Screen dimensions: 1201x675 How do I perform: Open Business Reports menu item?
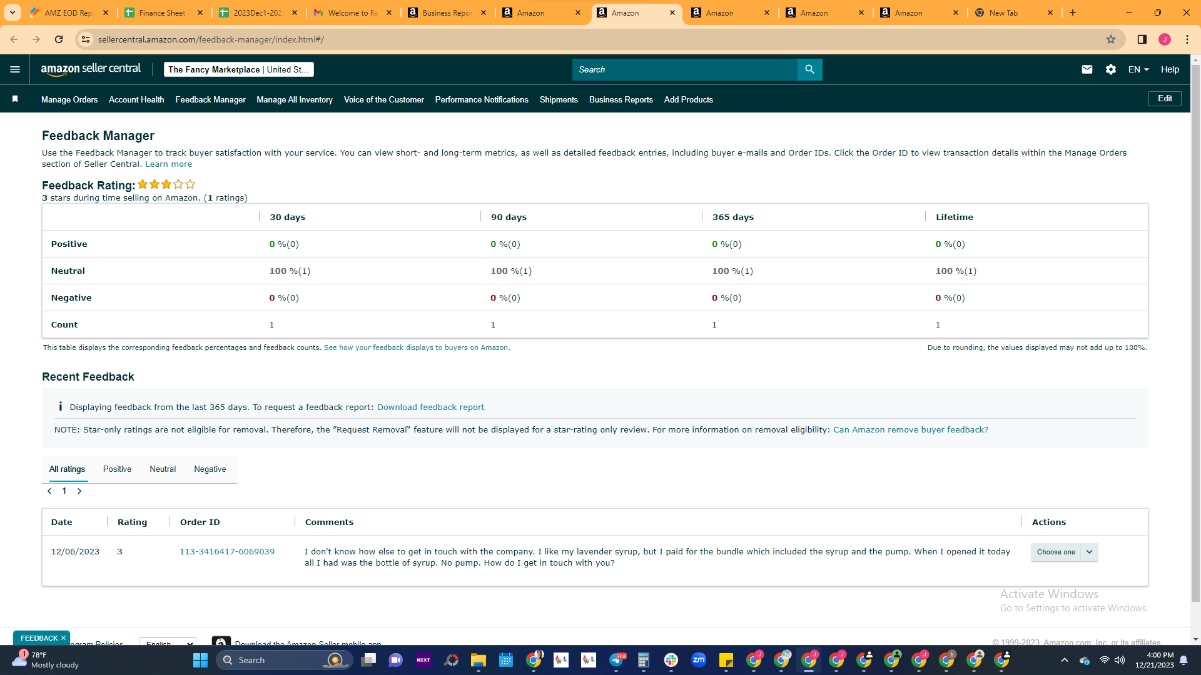(x=621, y=99)
